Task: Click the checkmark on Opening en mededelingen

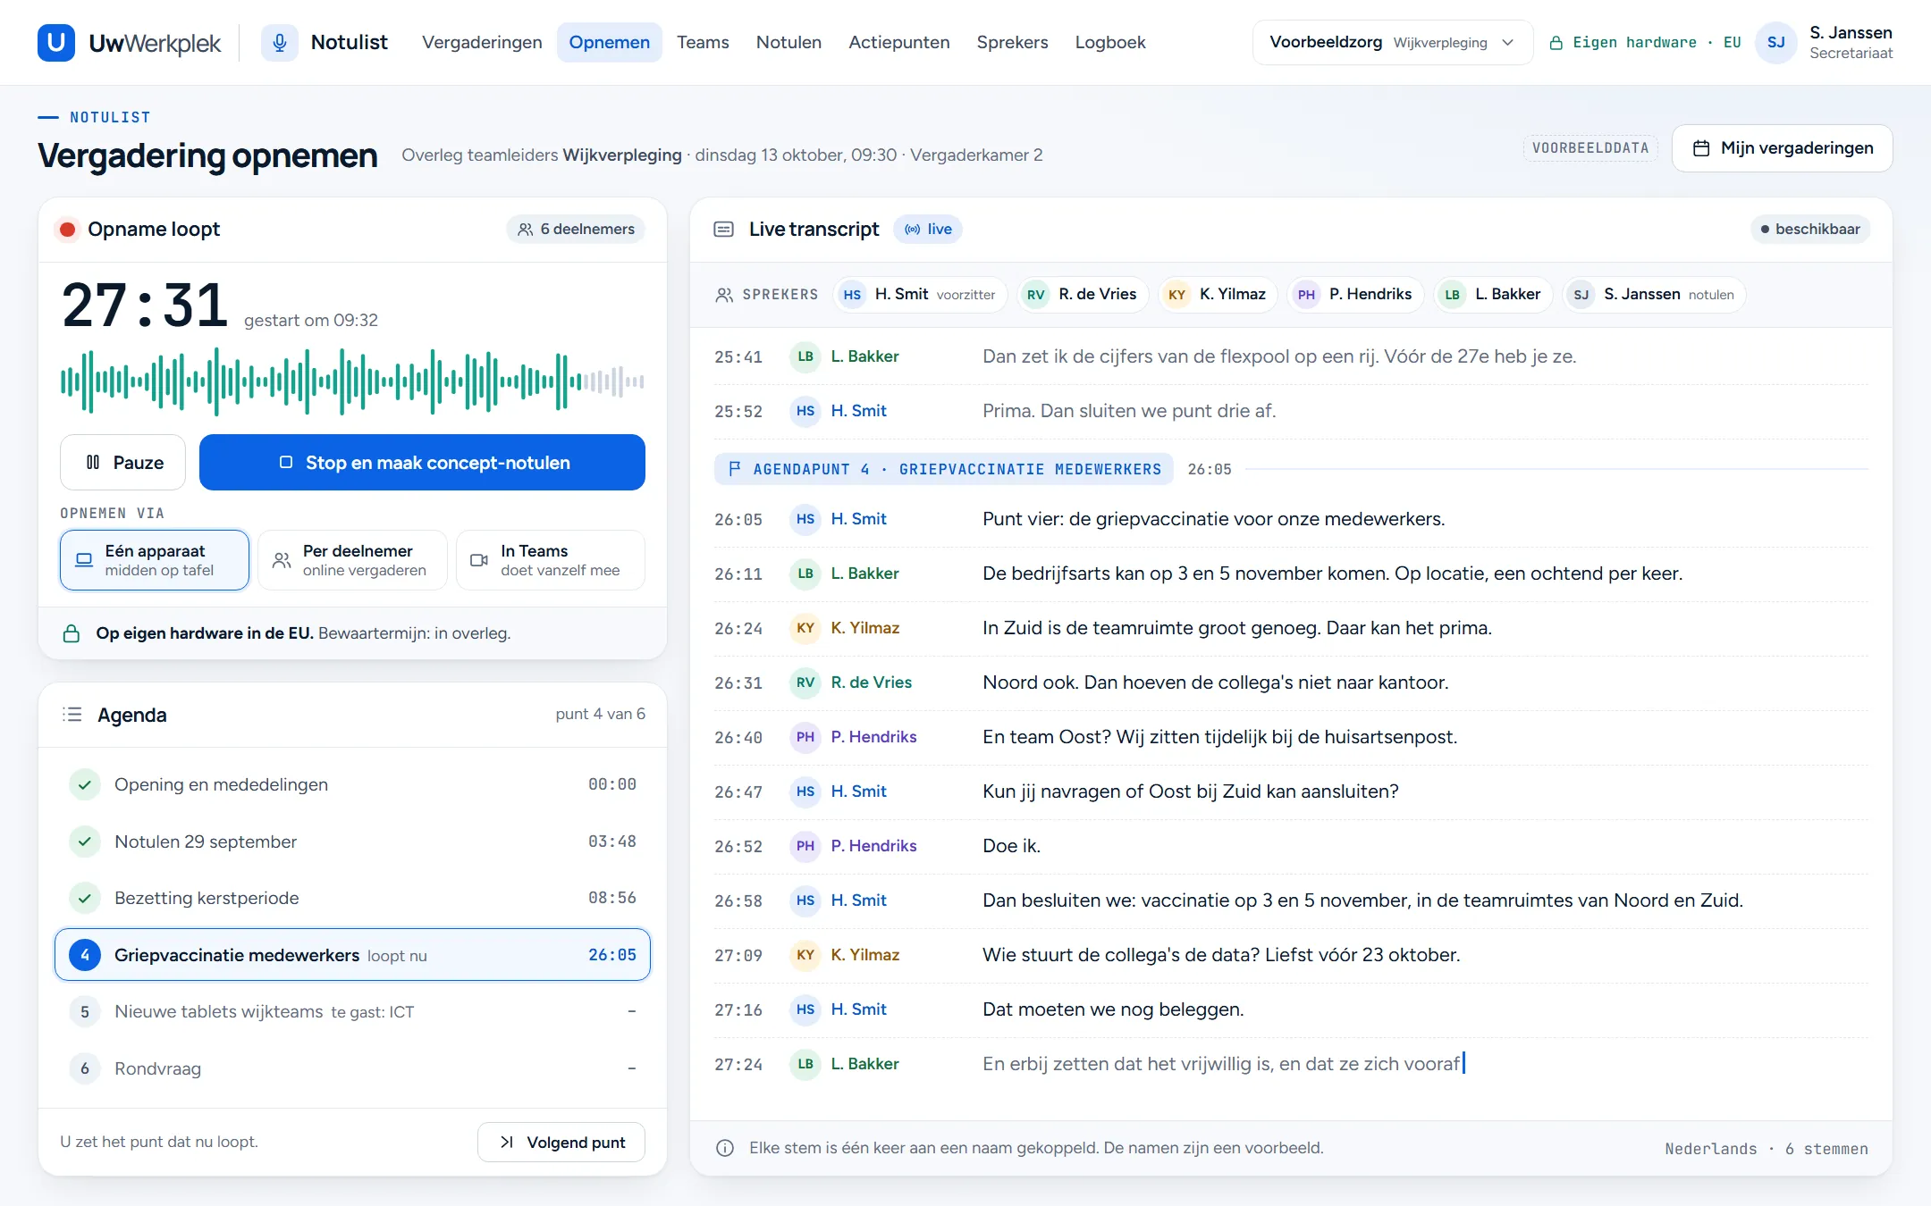Action: (x=85, y=784)
